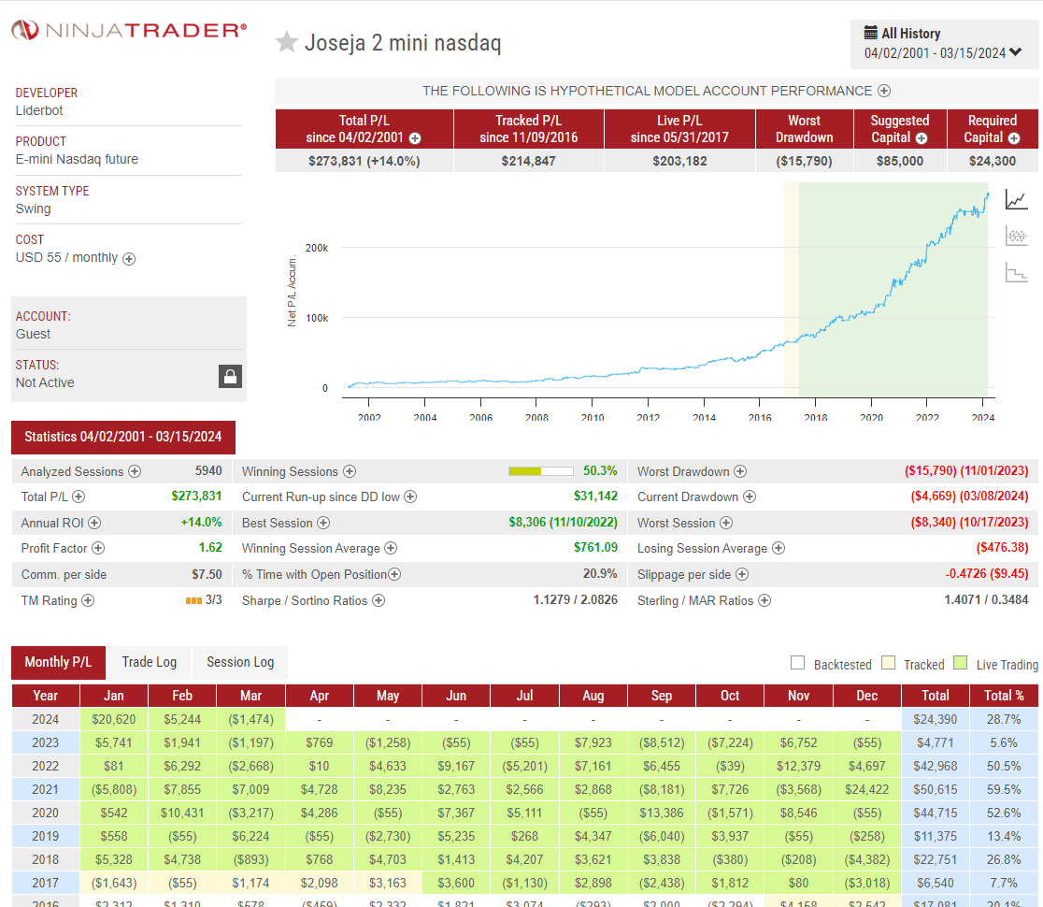The width and height of the screenshot is (1043, 907).
Task: Click the orange TM Rating bars icon
Action: (x=193, y=600)
